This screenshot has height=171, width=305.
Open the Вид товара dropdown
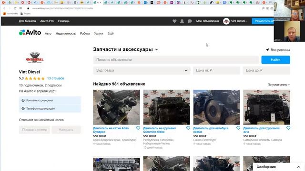click(x=142, y=70)
